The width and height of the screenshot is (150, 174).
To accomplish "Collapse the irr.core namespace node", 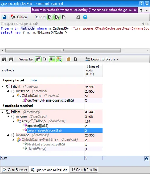I will 8,117.
